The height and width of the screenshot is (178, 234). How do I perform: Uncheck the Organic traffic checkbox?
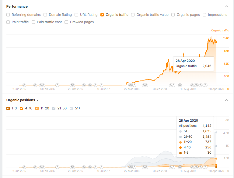tap(102, 15)
